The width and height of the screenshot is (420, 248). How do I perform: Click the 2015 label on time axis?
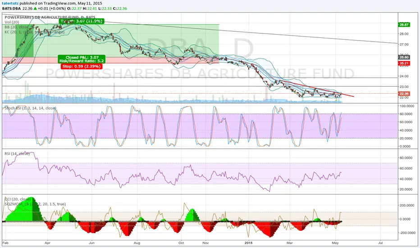[249, 243]
